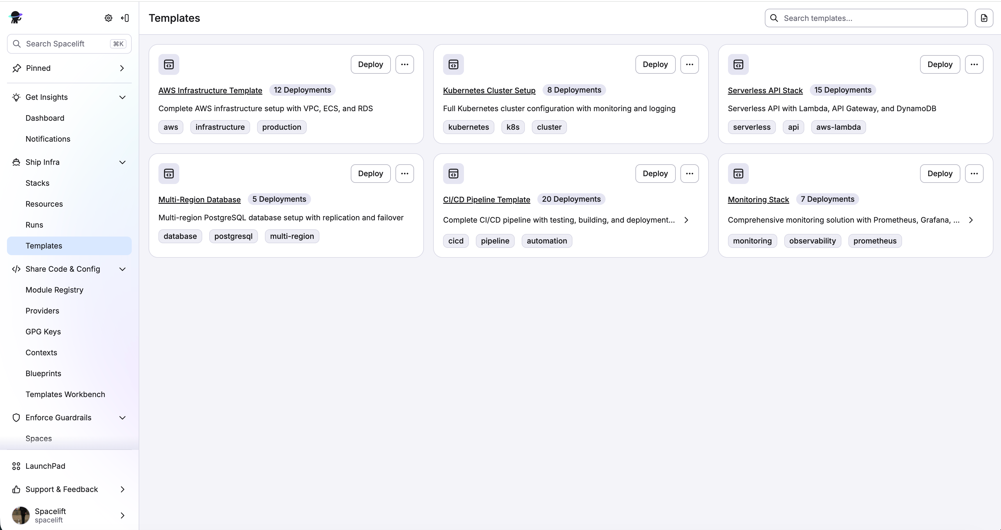Click the Get Insights lightbulb icon

pyautogui.click(x=16, y=97)
